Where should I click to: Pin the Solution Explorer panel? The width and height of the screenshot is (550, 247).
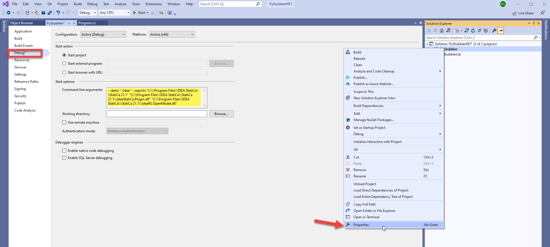click(534, 23)
